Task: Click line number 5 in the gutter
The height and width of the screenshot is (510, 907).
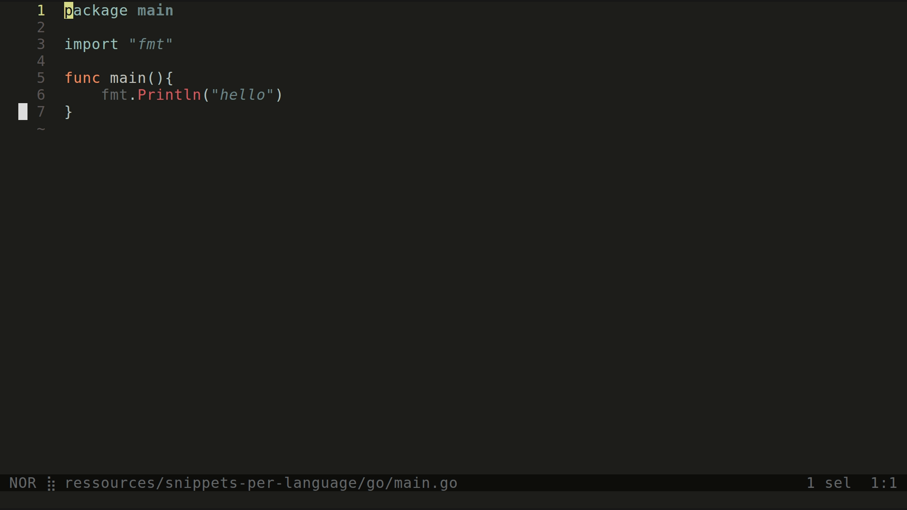Action: (41, 78)
